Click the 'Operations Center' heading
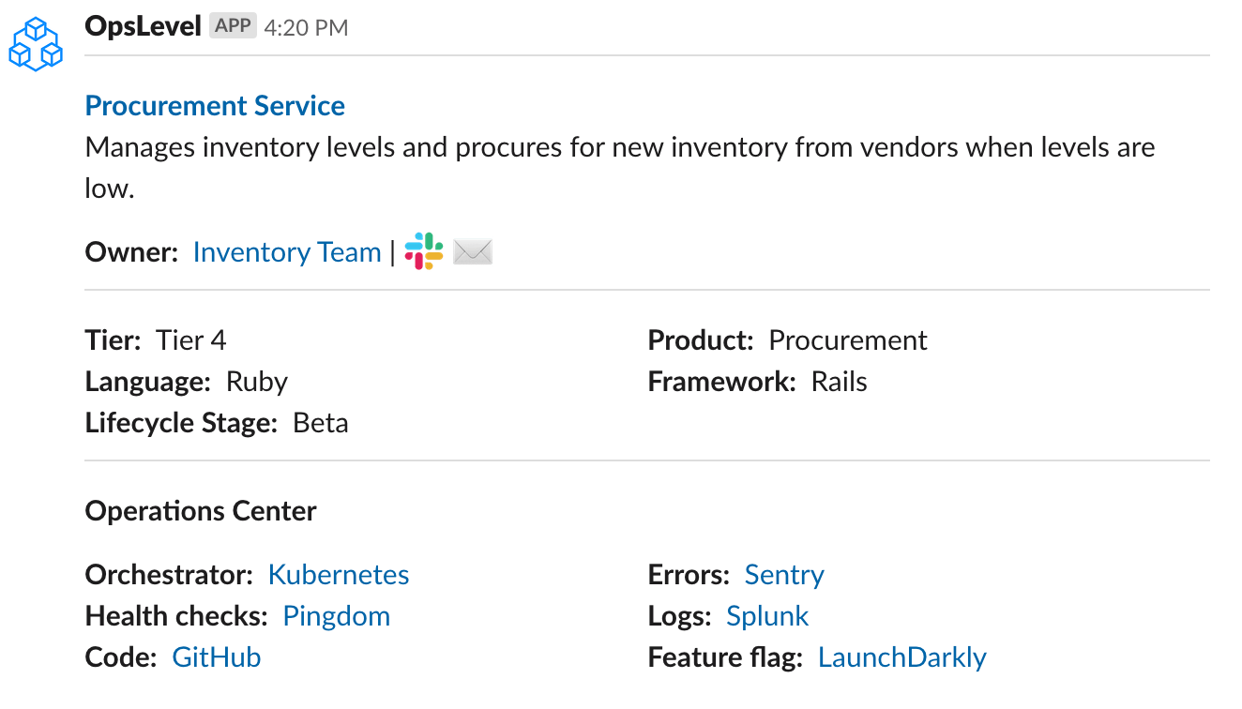This screenshot has height=709, width=1242. [x=201, y=510]
